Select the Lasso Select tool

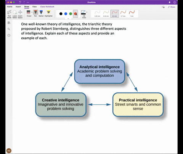coord(15,14)
